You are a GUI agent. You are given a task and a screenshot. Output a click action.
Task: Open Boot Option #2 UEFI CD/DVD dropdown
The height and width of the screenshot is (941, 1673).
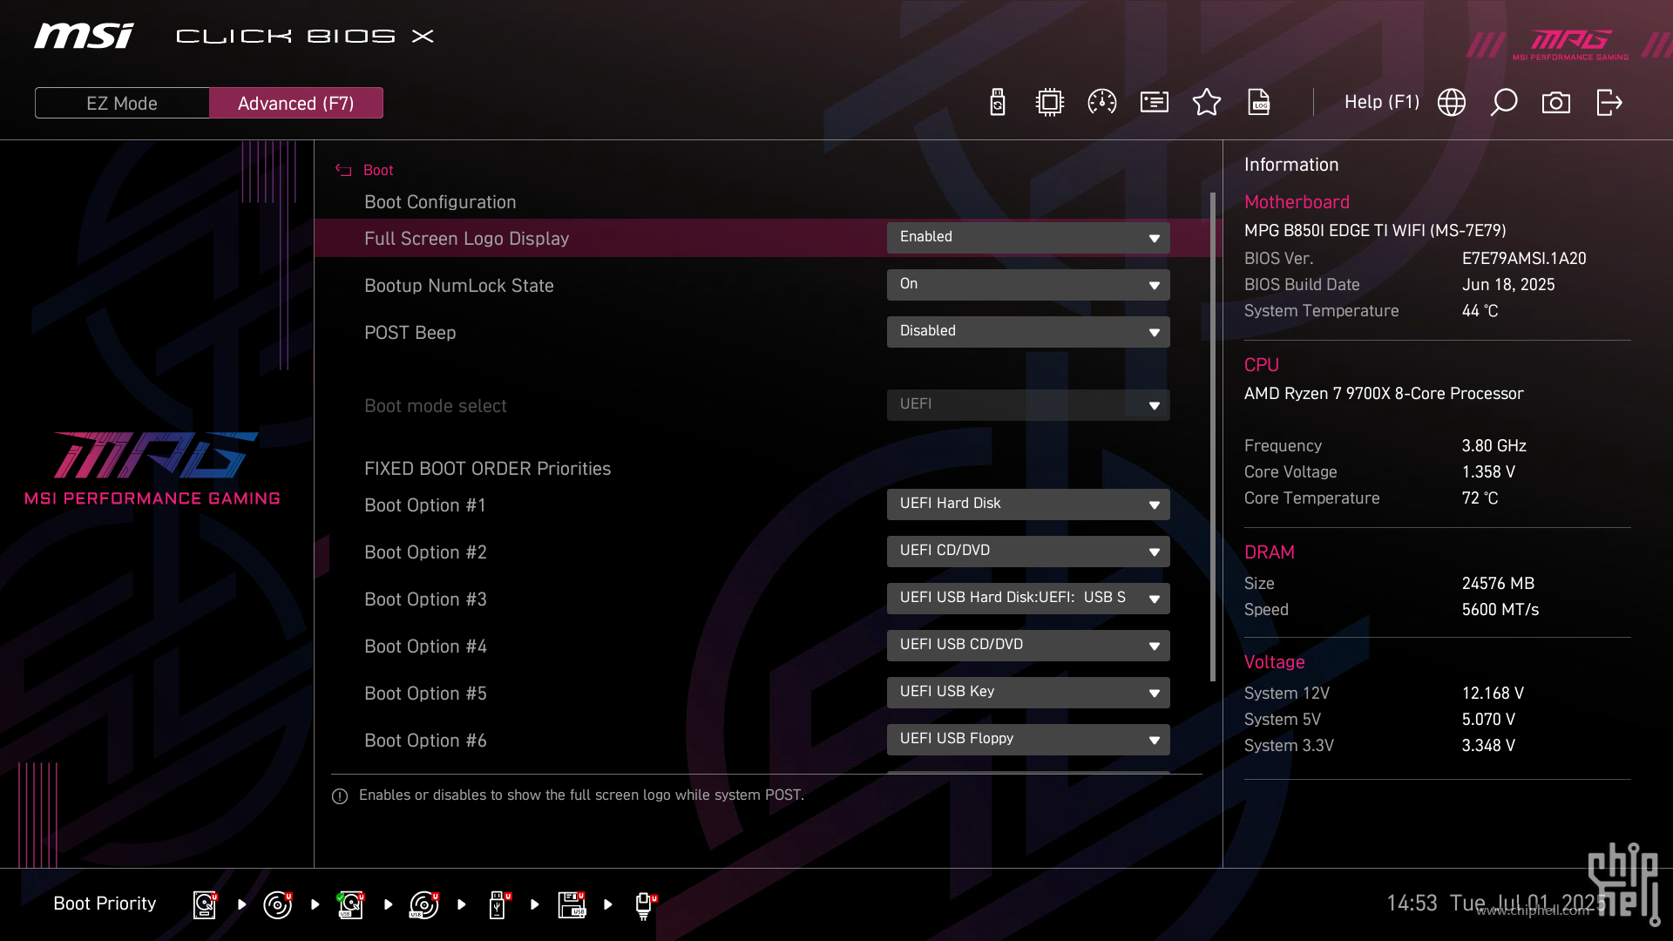[1028, 552]
